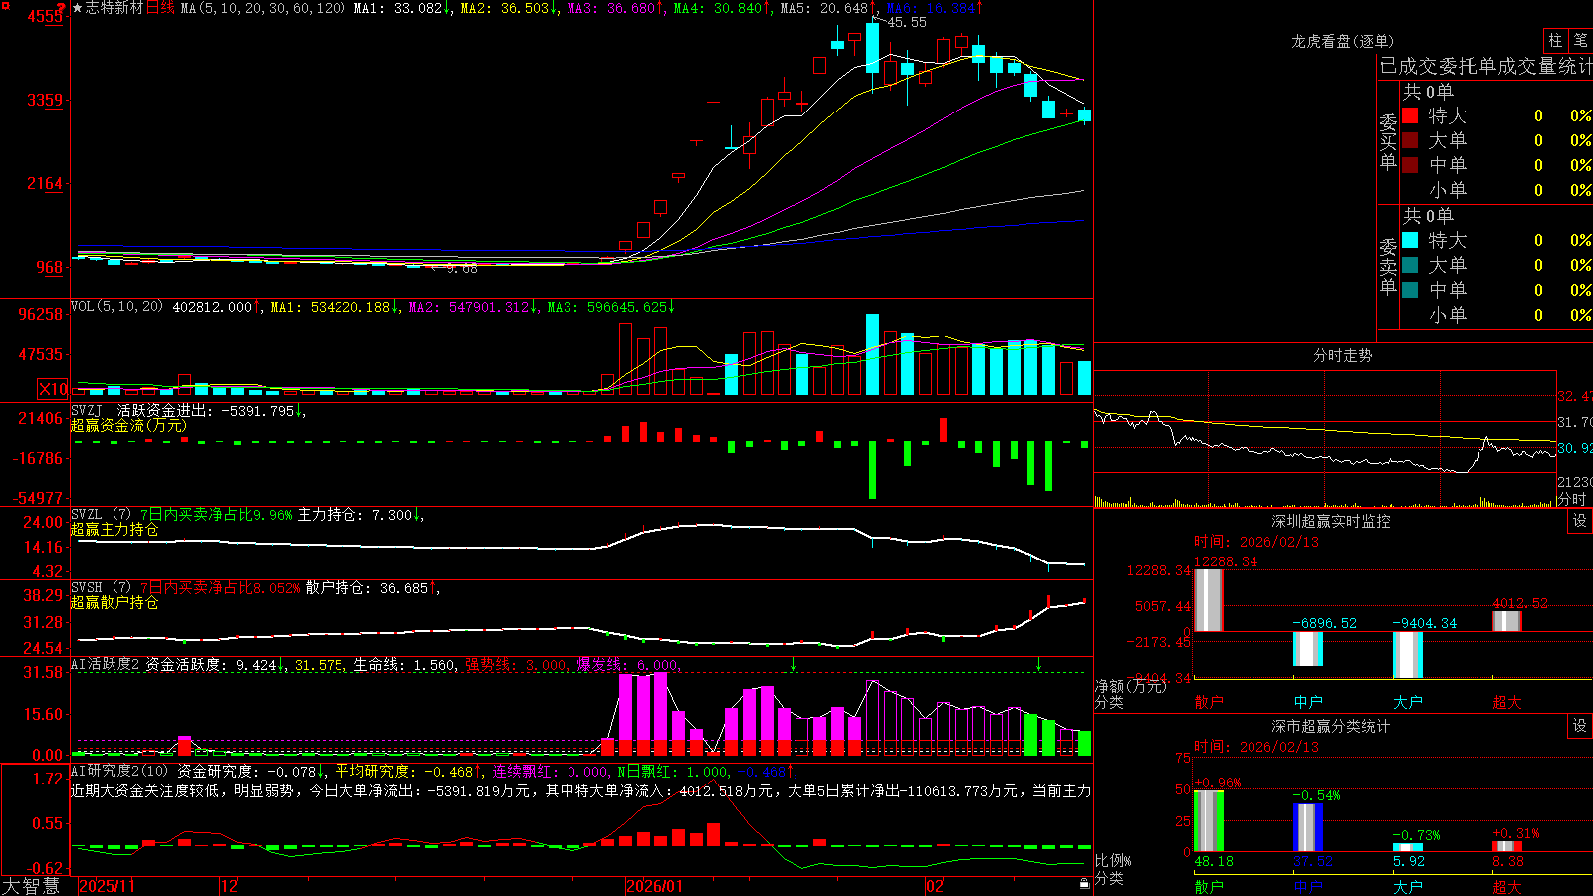Jump to the 2026/01 date marker
Screen dimensions: 1593x896
(654, 886)
